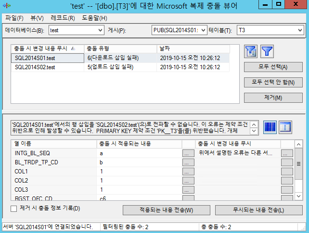This screenshot has width=309, height=233.
Task: Click the ellipsis button next to value a
Action: coord(188,153)
